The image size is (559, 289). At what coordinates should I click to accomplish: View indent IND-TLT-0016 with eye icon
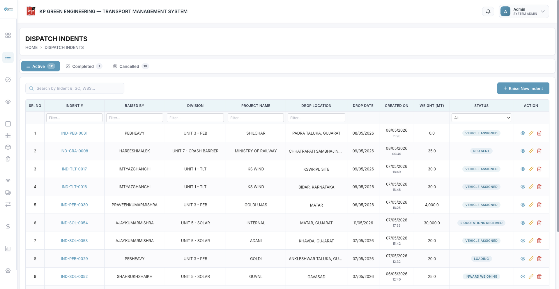[x=523, y=187]
